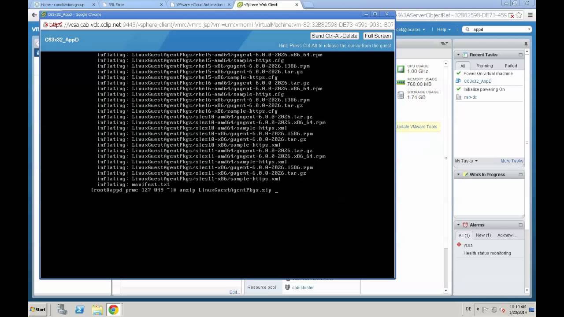This screenshot has height=317, width=564.
Task: Click the insecure https padlock icon in console window
Action: [x=46, y=25]
